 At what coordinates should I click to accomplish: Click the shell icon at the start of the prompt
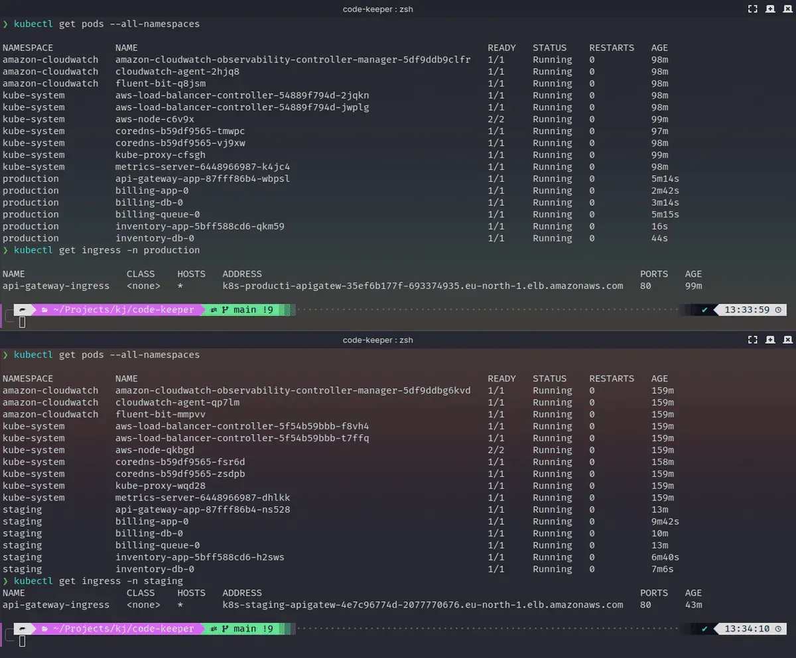(22, 309)
